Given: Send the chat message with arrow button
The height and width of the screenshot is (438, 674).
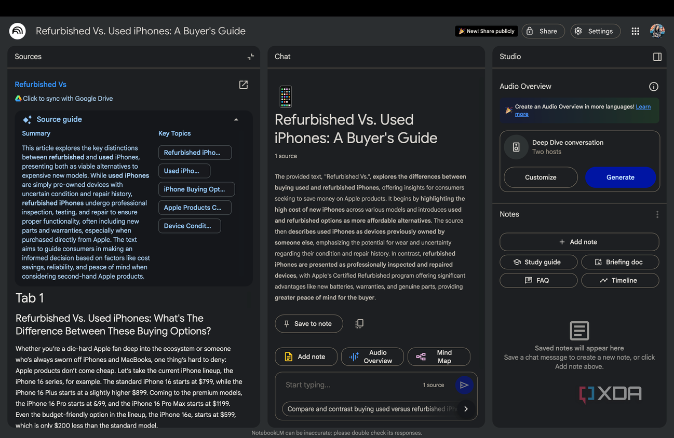Looking at the screenshot, I should point(464,385).
